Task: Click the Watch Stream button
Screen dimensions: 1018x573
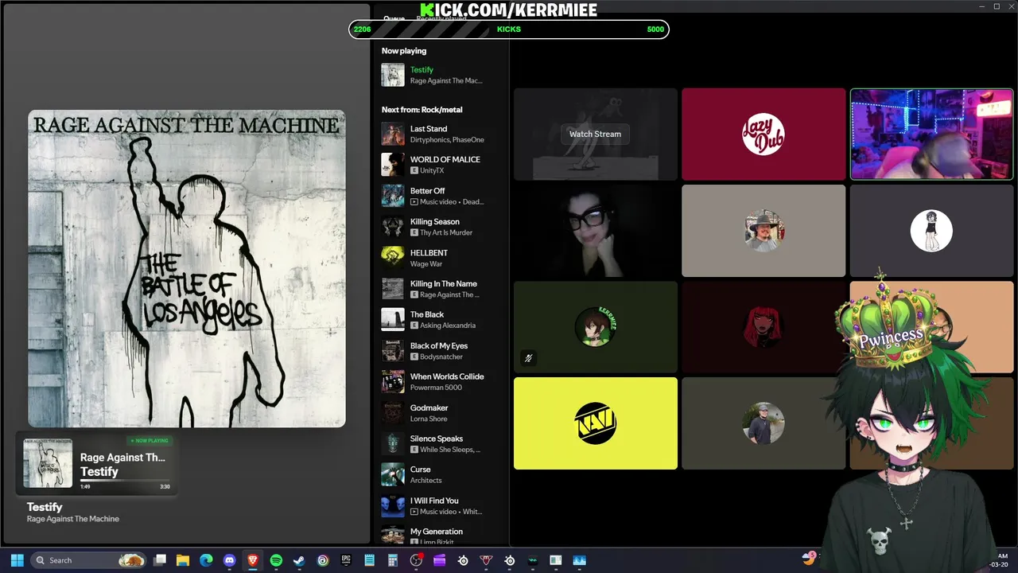Action: point(595,134)
